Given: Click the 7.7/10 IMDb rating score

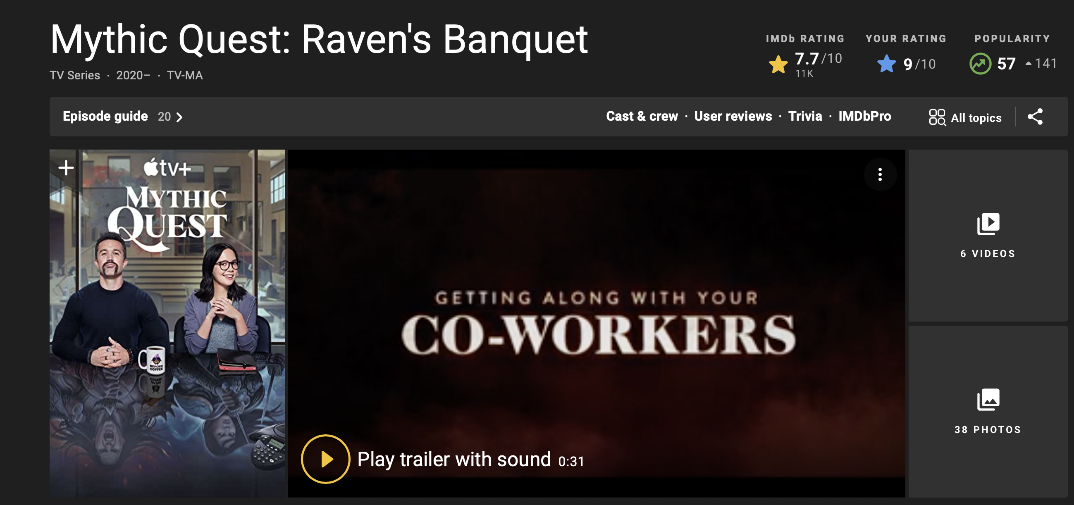Looking at the screenshot, I should [x=818, y=59].
